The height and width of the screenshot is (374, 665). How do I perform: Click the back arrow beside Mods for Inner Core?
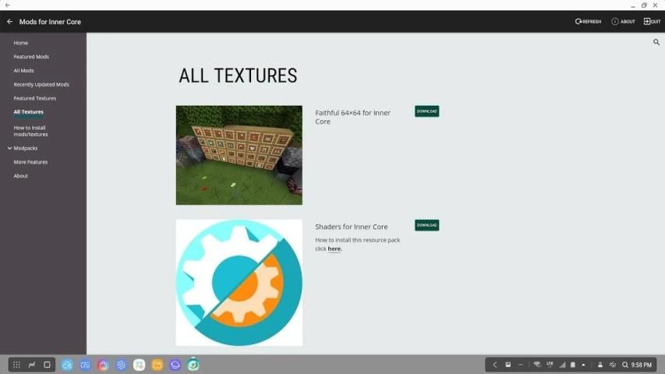[x=9, y=22]
